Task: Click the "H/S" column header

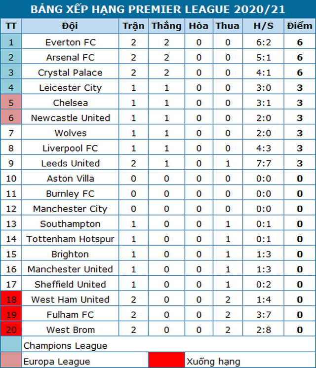Action: coord(259,26)
